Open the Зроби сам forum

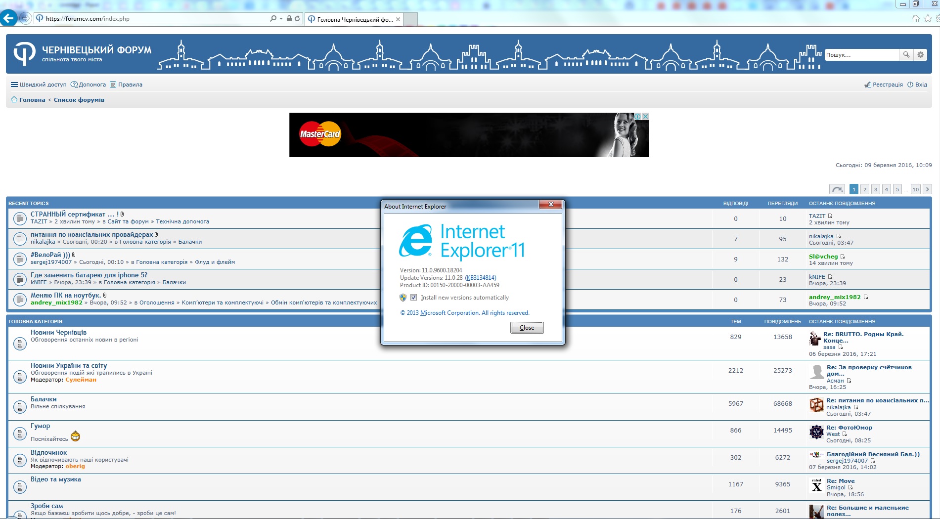pos(47,506)
